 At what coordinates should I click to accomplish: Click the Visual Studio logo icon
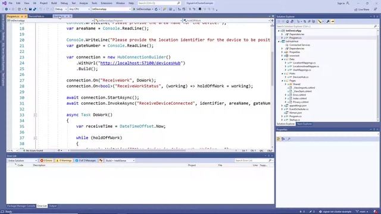(x=4, y=3)
